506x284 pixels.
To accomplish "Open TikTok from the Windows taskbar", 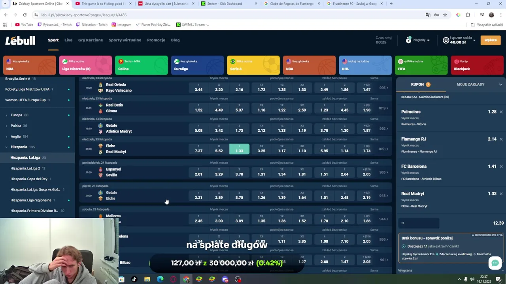I will pyautogui.click(x=134, y=279).
